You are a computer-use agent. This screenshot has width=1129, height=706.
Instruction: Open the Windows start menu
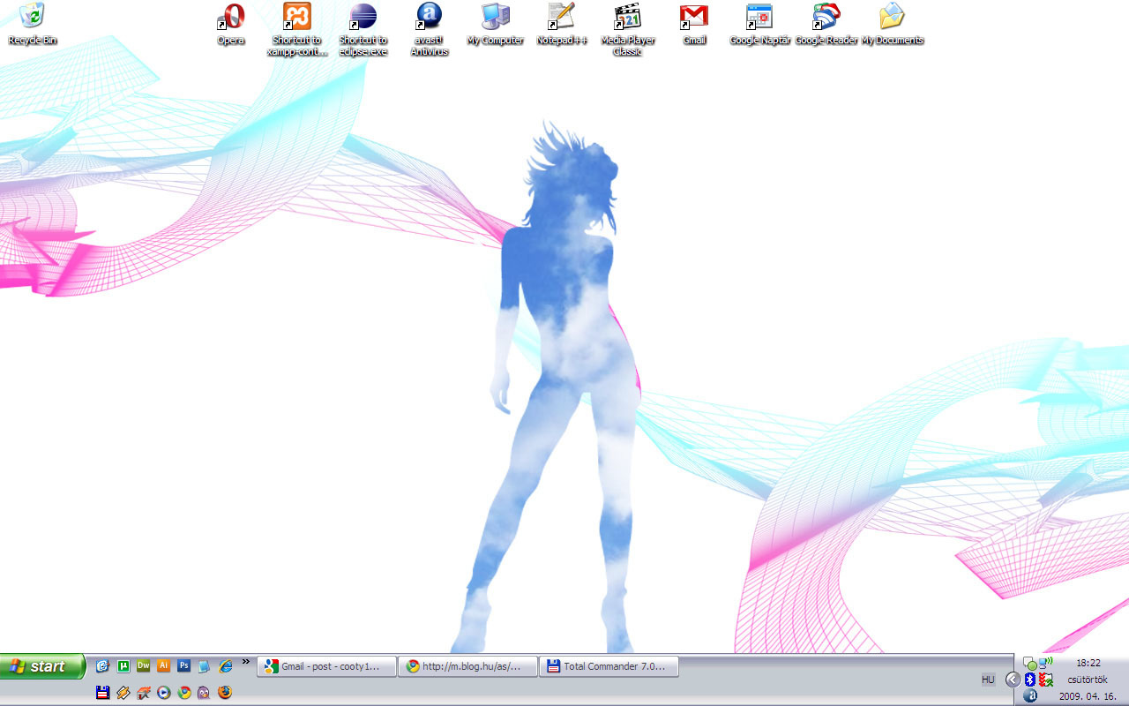pos(42,666)
